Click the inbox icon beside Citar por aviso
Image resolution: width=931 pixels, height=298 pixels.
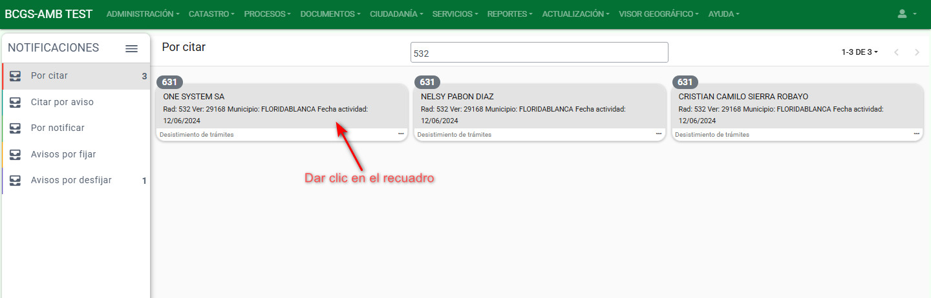click(x=16, y=102)
